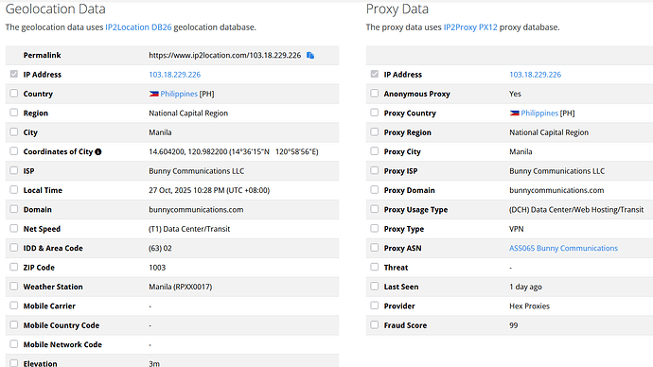The width and height of the screenshot is (653, 367).
Task: Open the Philippines link in the Country row
Action: [179, 94]
